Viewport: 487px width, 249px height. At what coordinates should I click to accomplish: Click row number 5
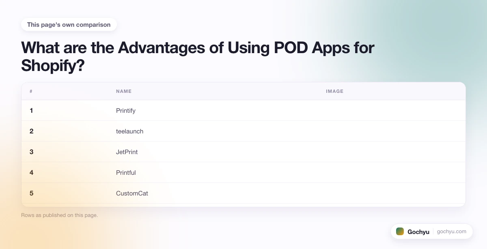tap(32, 193)
